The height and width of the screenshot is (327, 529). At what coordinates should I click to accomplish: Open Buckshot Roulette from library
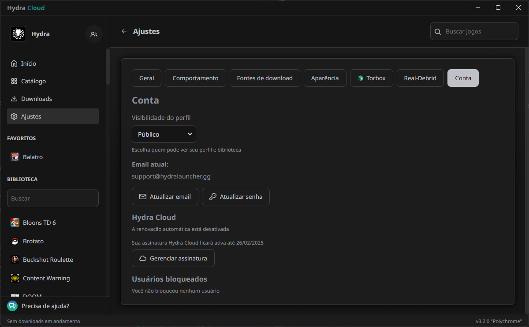click(x=48, y=260)
